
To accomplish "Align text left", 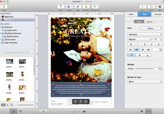I will click(x=131, y=50).
